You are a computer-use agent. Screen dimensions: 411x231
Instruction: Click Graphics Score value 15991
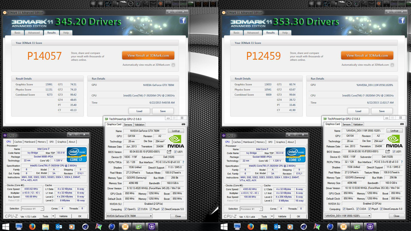tap(49, 84)
